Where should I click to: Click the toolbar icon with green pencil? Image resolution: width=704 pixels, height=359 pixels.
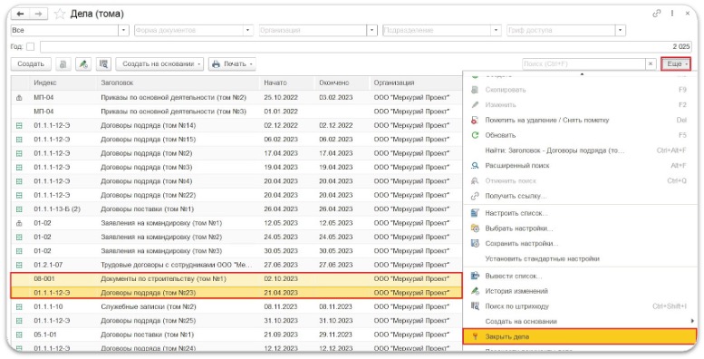[x=83, y=64]
